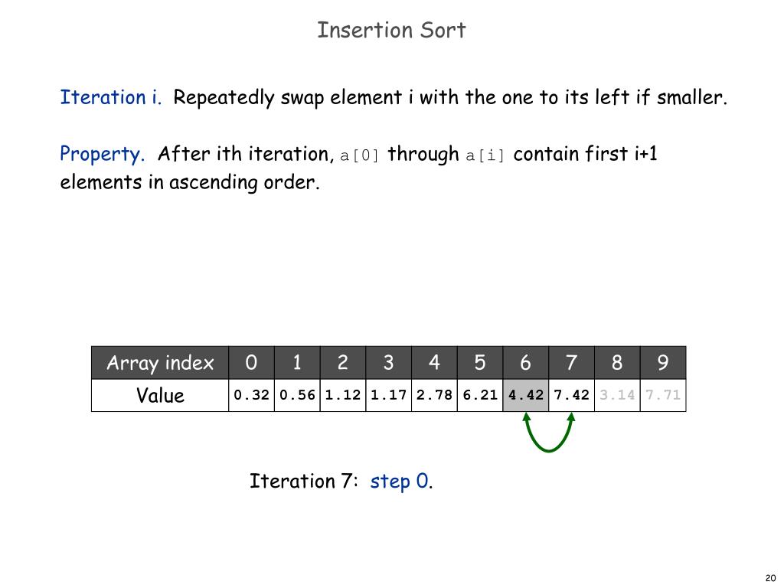Select the highlighted 4.42 value cell

point(525,396)
